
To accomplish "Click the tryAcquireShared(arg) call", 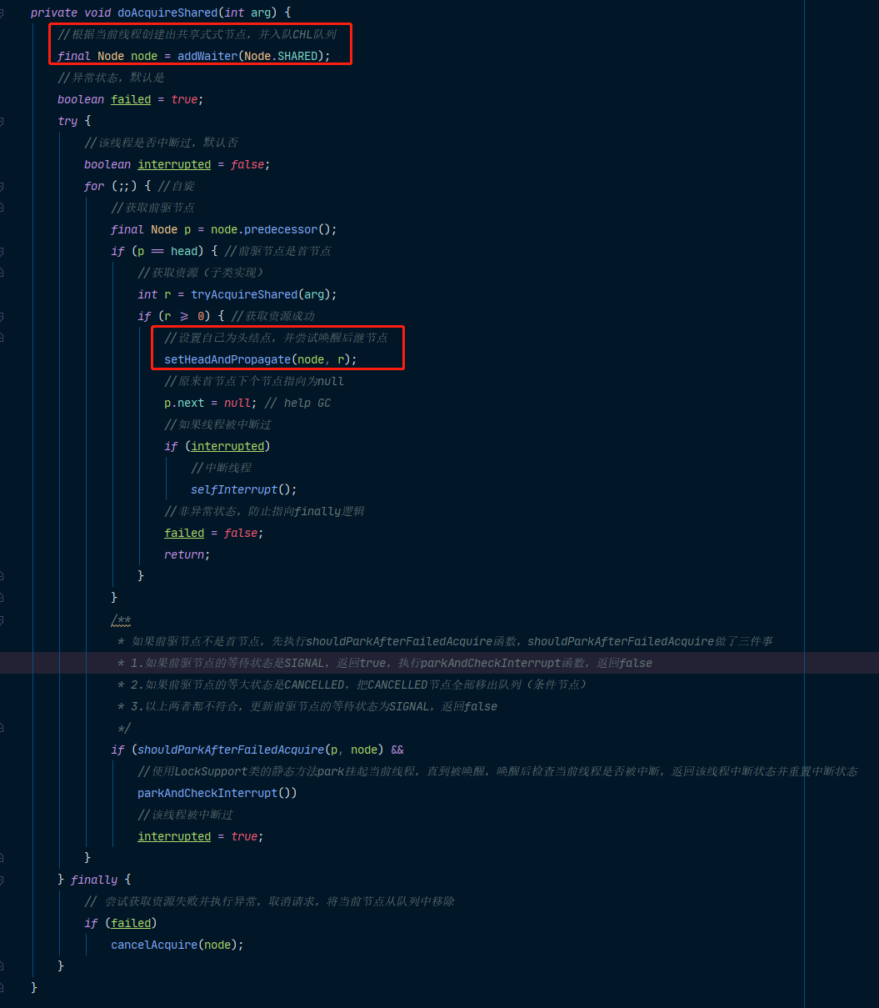I will coord(263,294).
